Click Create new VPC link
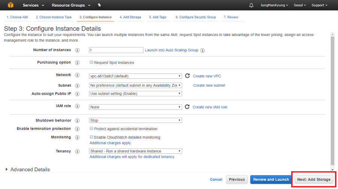This screenshot has width=338, height=189. (207, 76)
